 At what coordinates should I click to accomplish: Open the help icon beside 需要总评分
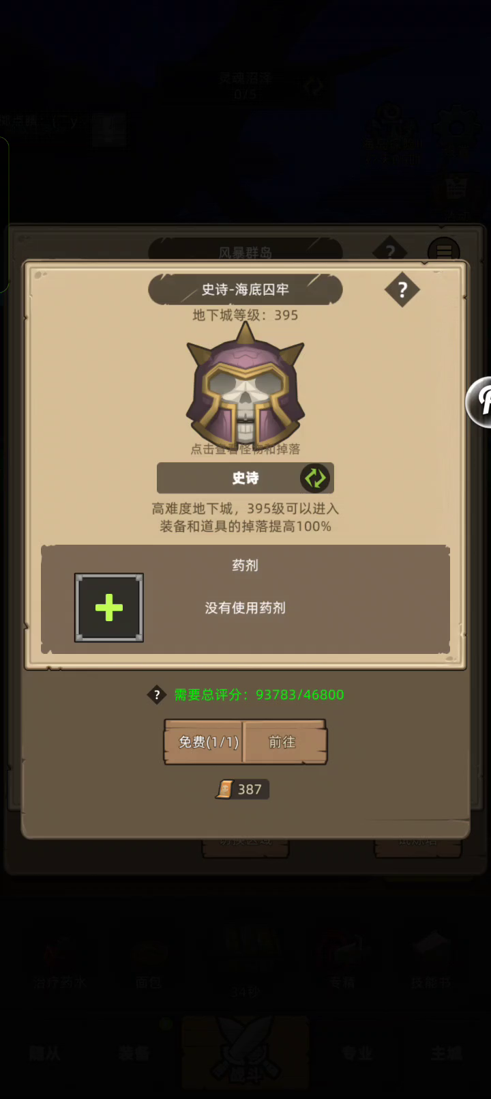pos(157,695)
